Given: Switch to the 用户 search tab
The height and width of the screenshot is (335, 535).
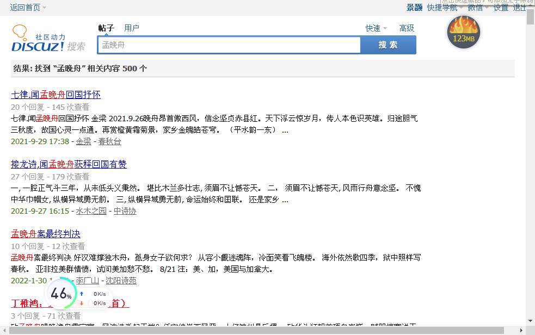Looking at the screenshot, I should [132, 28].
